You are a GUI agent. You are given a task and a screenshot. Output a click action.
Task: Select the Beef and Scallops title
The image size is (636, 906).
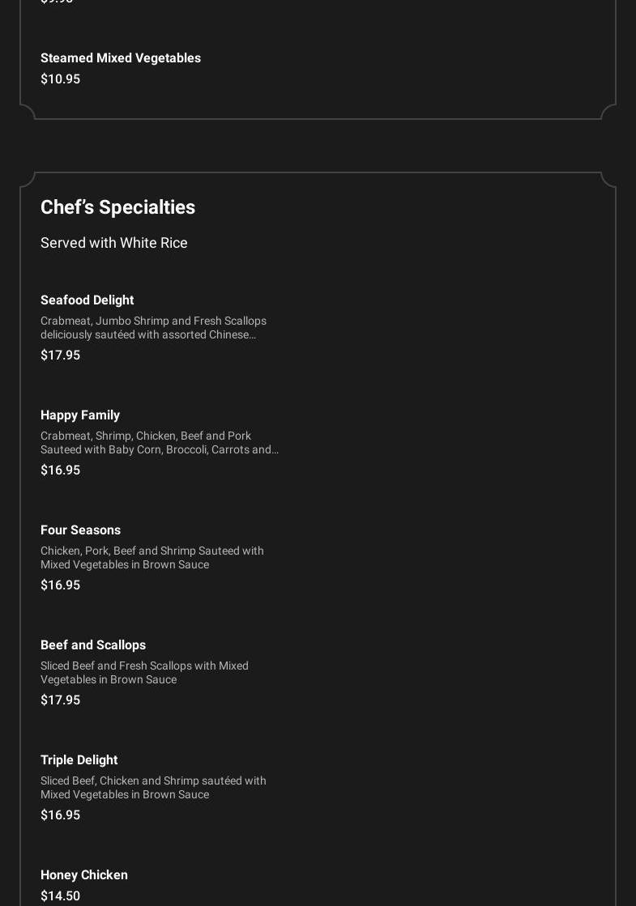(x=93, y=645)
